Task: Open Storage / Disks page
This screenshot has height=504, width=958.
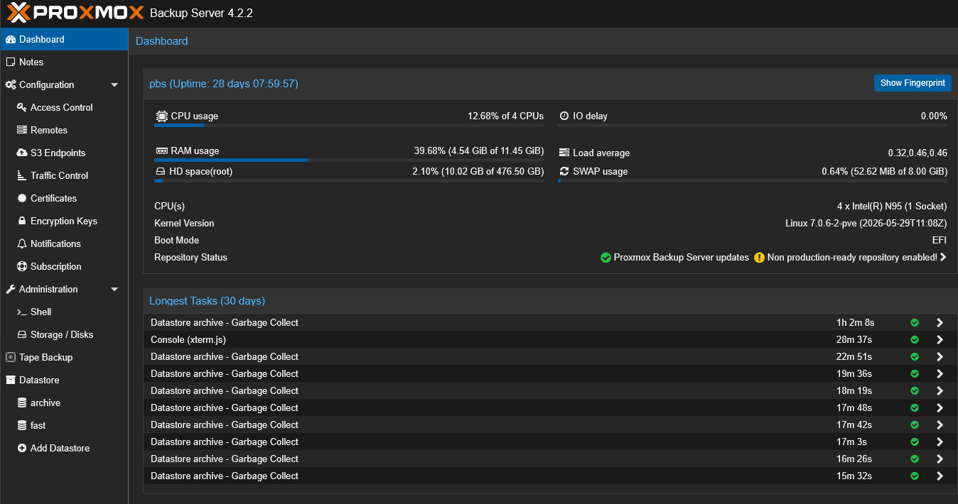Action: (64, 335)
